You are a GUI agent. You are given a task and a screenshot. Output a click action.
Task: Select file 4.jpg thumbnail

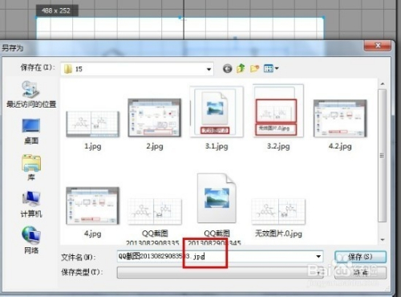pyautogui.click(x=92, y=206)
